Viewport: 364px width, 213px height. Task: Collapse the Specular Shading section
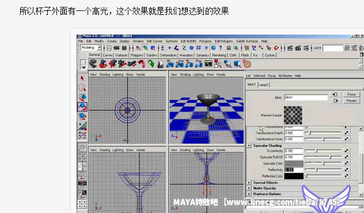[249, 146]
